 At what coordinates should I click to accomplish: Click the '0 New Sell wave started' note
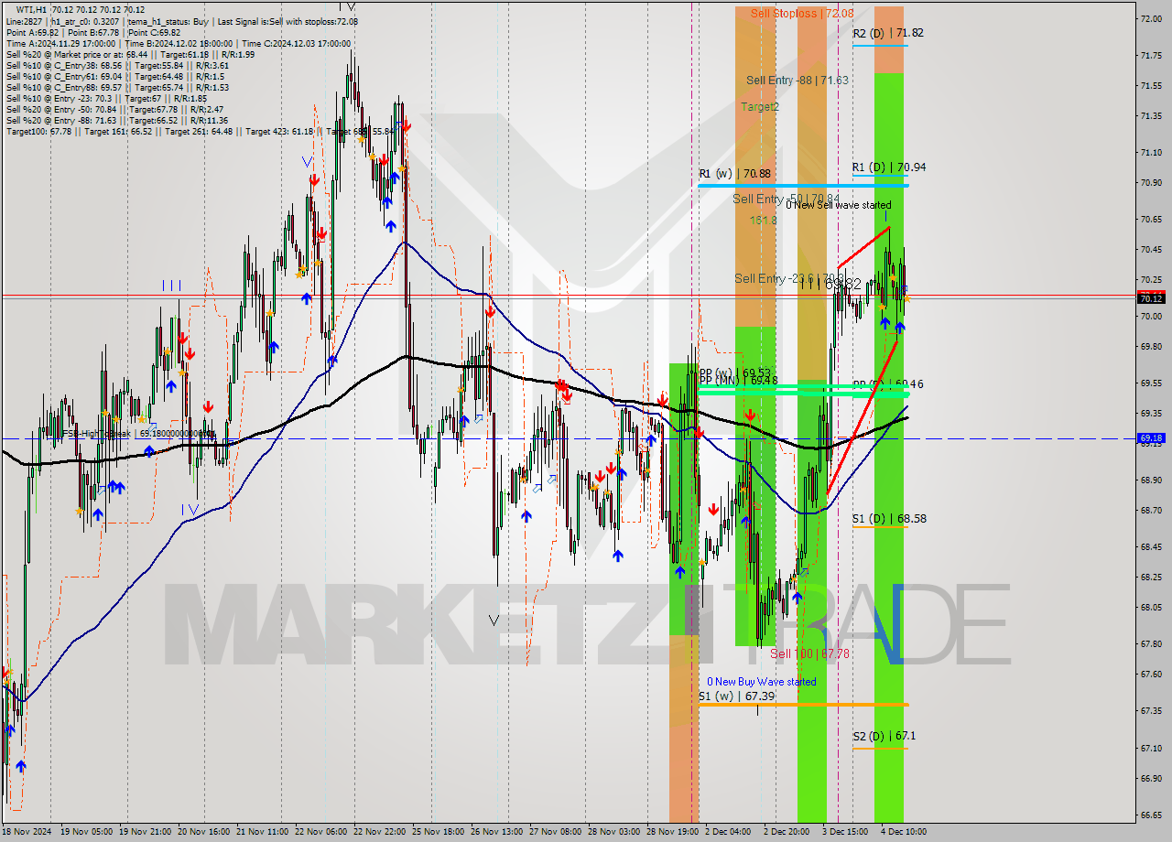pyautogui.click(x=838, y=205)
